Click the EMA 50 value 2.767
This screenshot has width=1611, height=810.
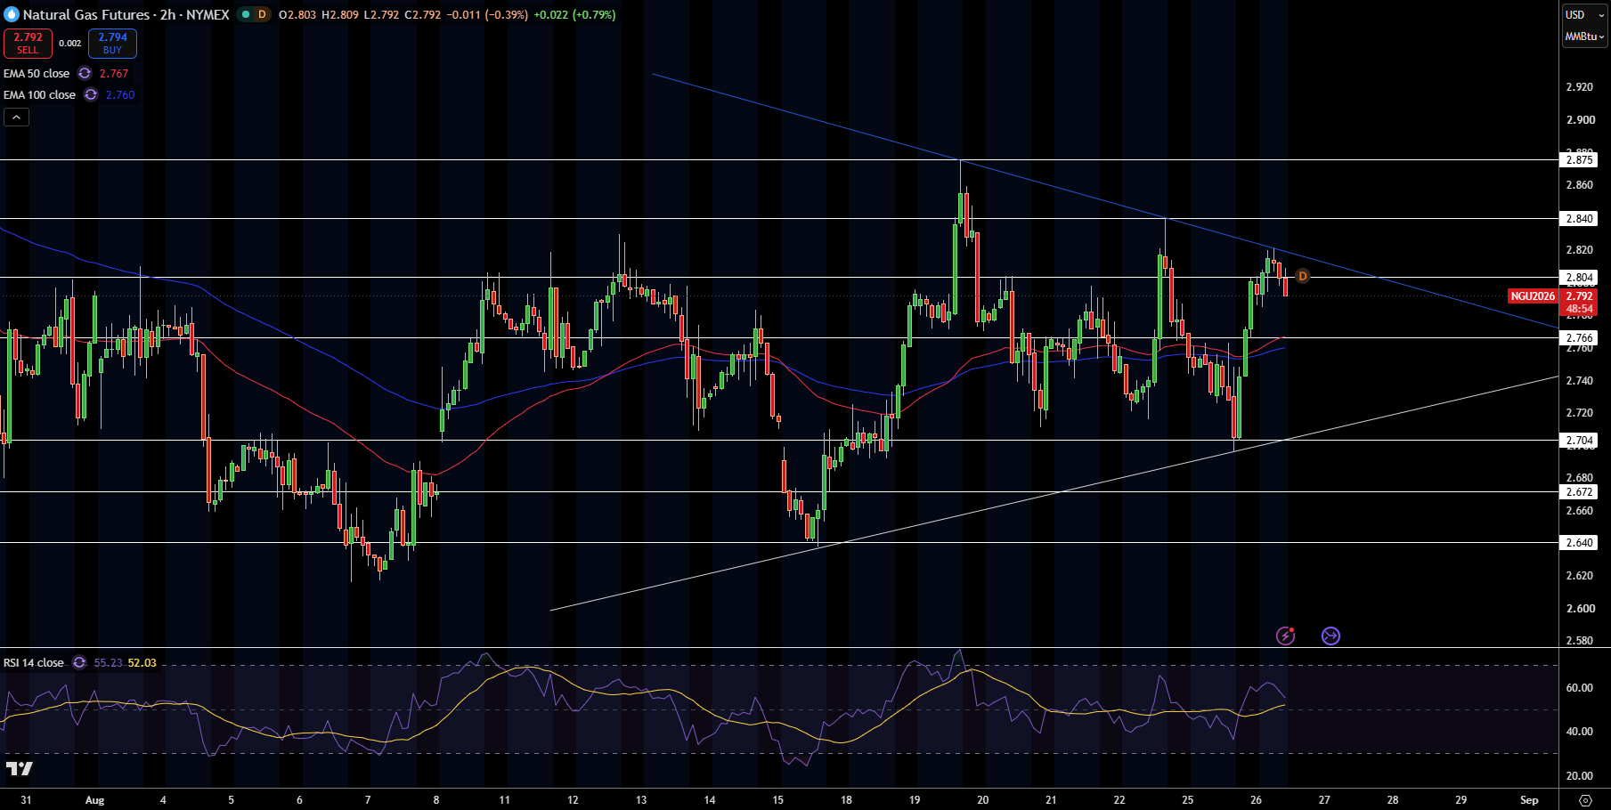click(114, 74)
